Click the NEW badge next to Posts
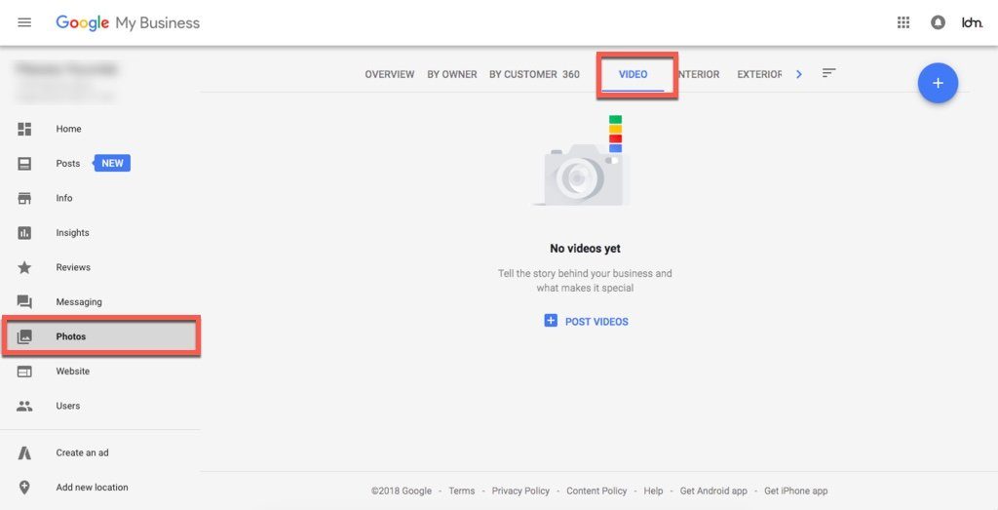The height and width of the screenshot is (510, 998). point(113,163)
